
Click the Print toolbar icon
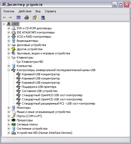(27, 18)
